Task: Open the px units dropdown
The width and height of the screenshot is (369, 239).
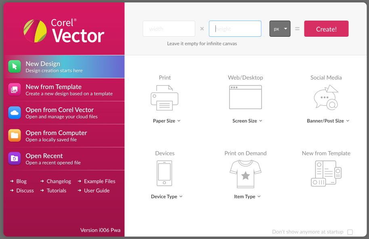Action: [279, 29]
